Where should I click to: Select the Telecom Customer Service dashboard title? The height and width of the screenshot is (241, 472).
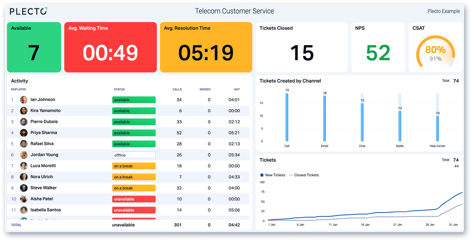[x=235, y=11]
